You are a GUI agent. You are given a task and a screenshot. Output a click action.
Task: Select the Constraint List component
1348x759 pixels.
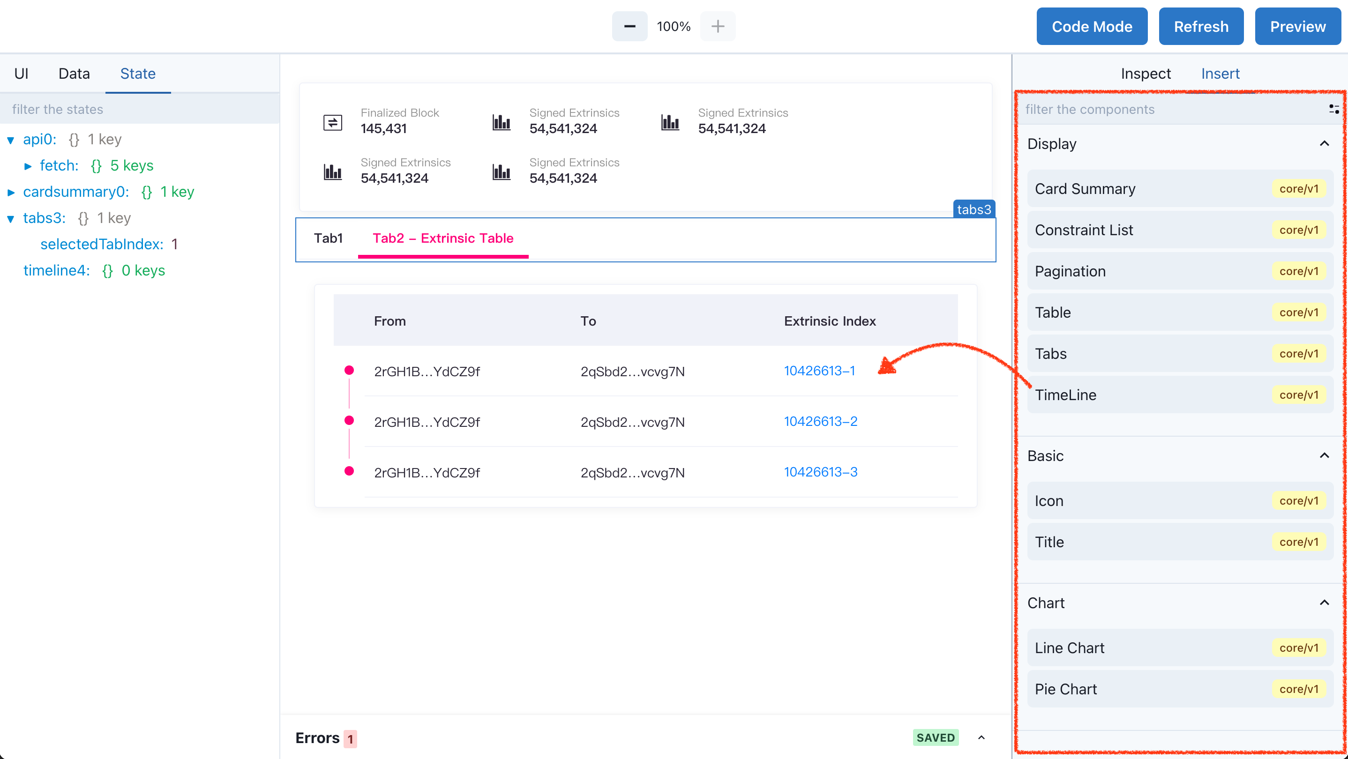[1181, 230]
